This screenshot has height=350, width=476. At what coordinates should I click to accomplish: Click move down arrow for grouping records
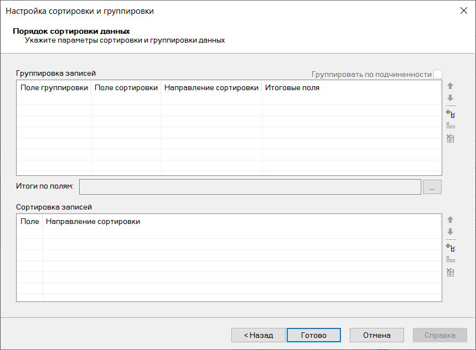pos(450,98)
